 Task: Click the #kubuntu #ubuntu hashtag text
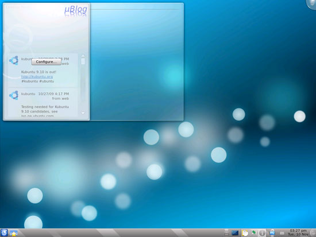coord(38,81)
